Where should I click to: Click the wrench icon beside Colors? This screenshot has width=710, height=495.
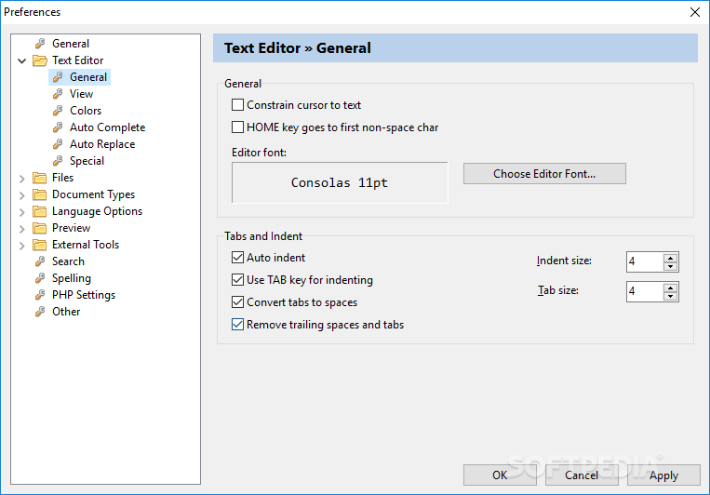tap(58, 111)
